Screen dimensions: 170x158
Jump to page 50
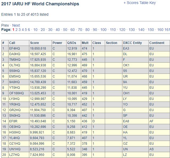point(65,30)
